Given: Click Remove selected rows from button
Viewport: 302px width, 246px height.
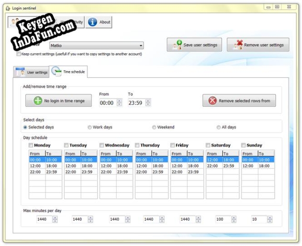Looking at the screenshot, I should click(x=239, y=101).
